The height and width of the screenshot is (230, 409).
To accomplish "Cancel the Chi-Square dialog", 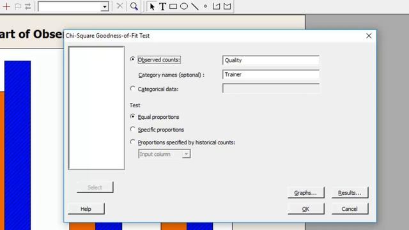I will [x=350, y=209].
